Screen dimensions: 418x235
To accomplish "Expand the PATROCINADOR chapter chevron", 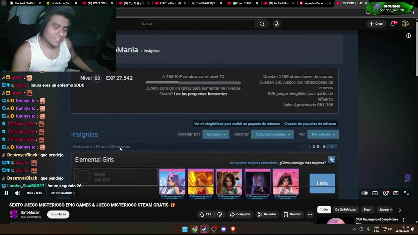I will [x=74, y=193].
